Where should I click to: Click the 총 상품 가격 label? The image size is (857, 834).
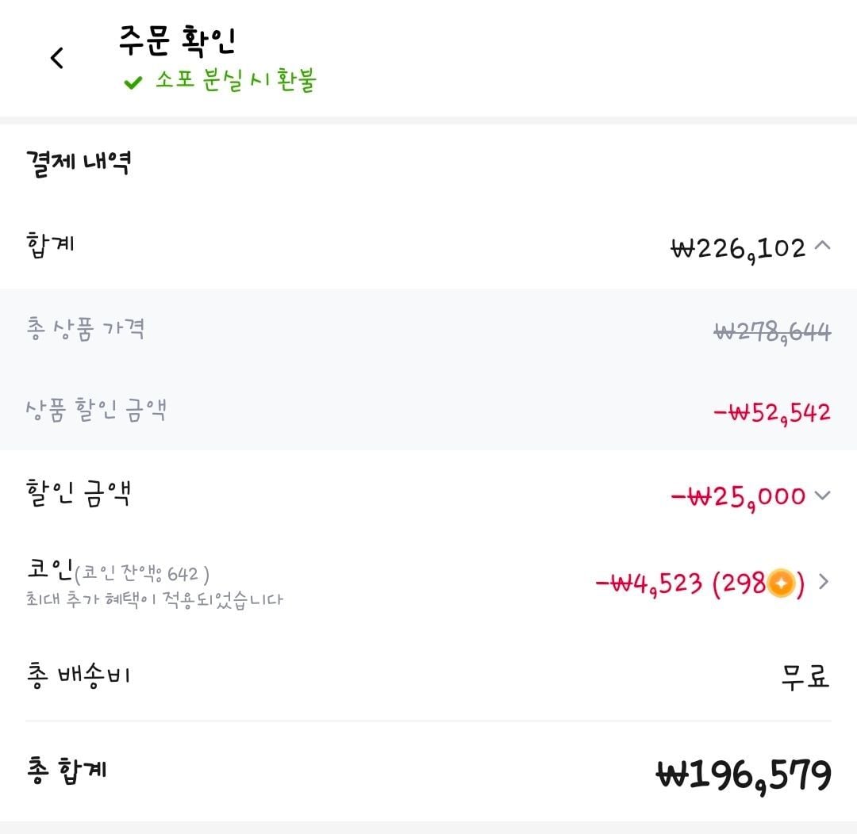85,329
